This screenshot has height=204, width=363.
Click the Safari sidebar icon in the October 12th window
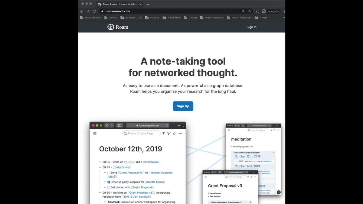[x=119, y=125]
